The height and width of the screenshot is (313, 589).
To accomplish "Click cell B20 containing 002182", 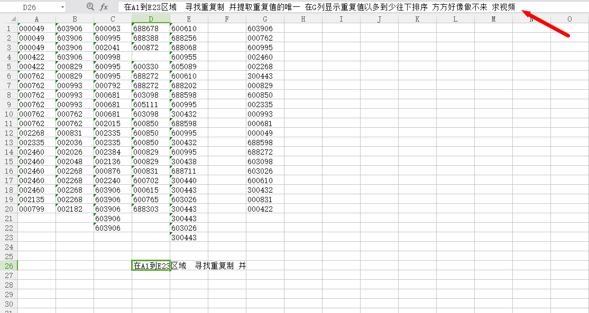I will (75, 209).
